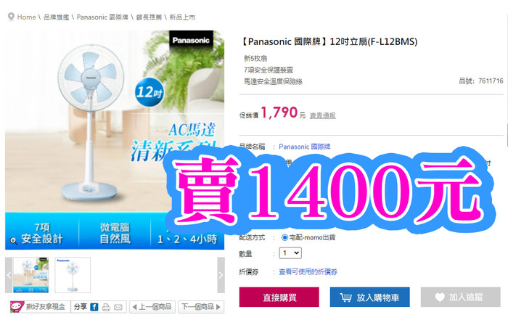Image resolution: width=508 pixels, height=320 pixels.
Task: Click the 直接購買 button
Action: (279, 297)
